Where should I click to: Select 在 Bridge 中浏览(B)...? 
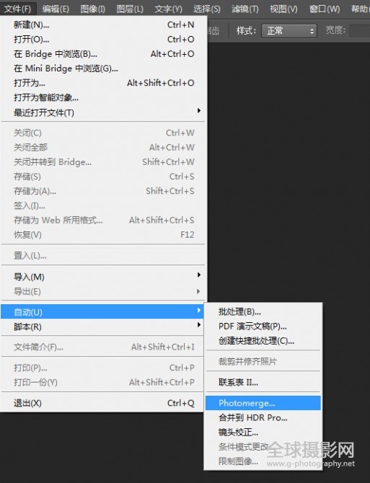[x=103, y=54]
